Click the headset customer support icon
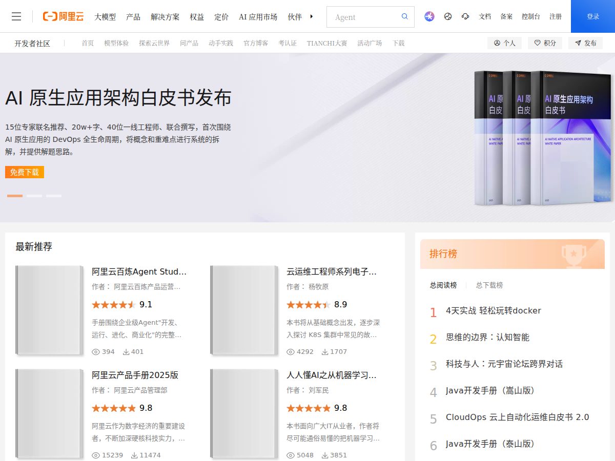The height and width of the screenshot is (461, 615). pos(465,16)
